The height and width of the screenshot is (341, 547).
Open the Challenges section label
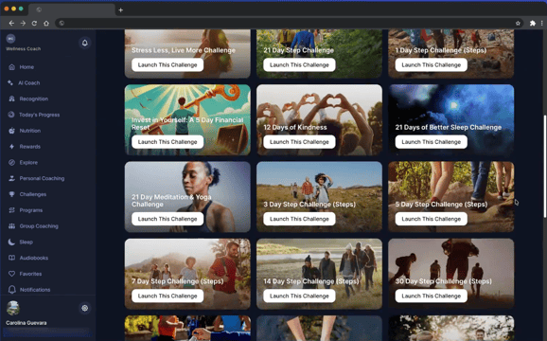[x=33, y=194]
